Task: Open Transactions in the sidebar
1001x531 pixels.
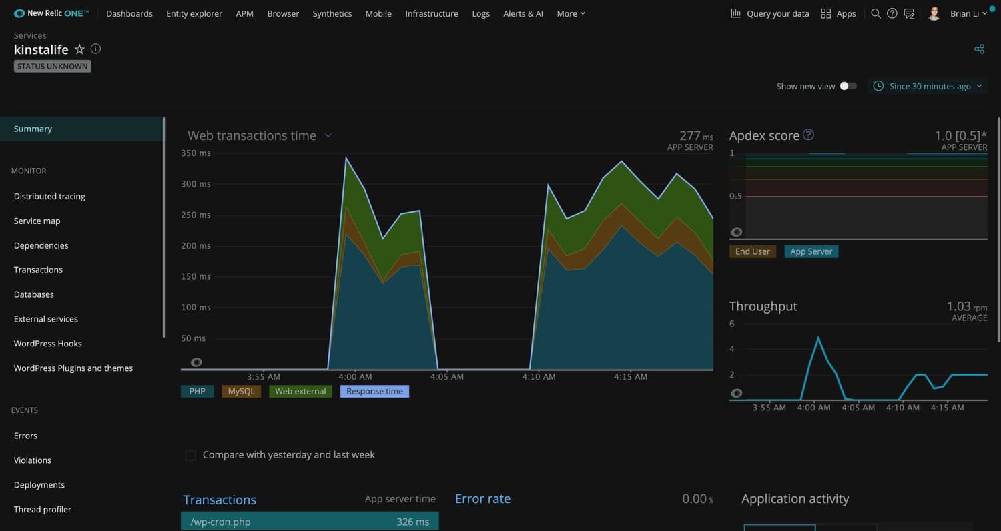Action: click(x=38, y=270)
